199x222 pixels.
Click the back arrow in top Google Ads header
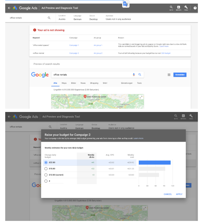(9, 8)
